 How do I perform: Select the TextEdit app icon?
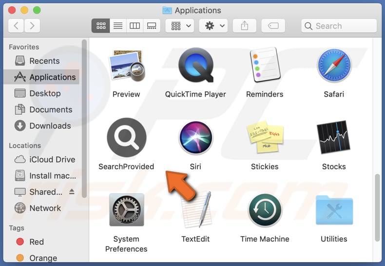[x=196, y=210]
